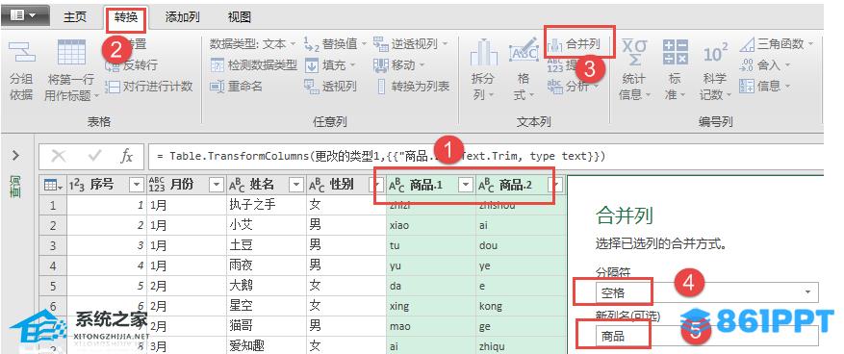Switch to the 转换 tab

click(126, 17)
